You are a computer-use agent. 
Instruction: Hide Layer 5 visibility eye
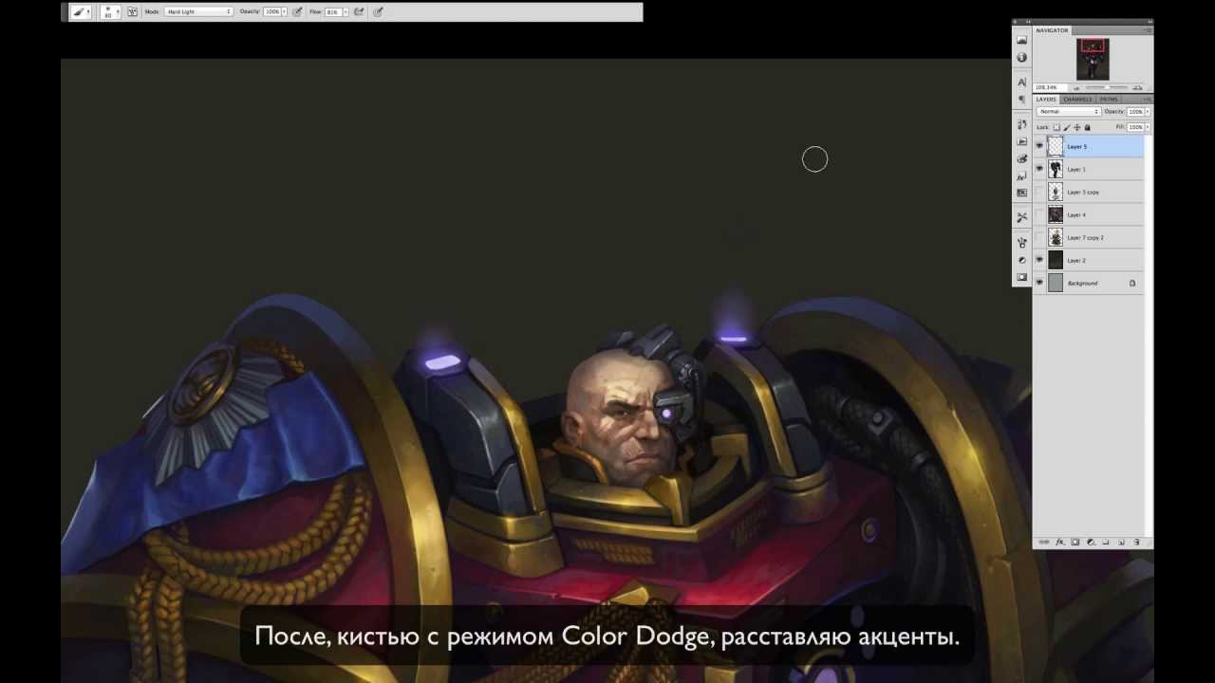coord(1039,146)
